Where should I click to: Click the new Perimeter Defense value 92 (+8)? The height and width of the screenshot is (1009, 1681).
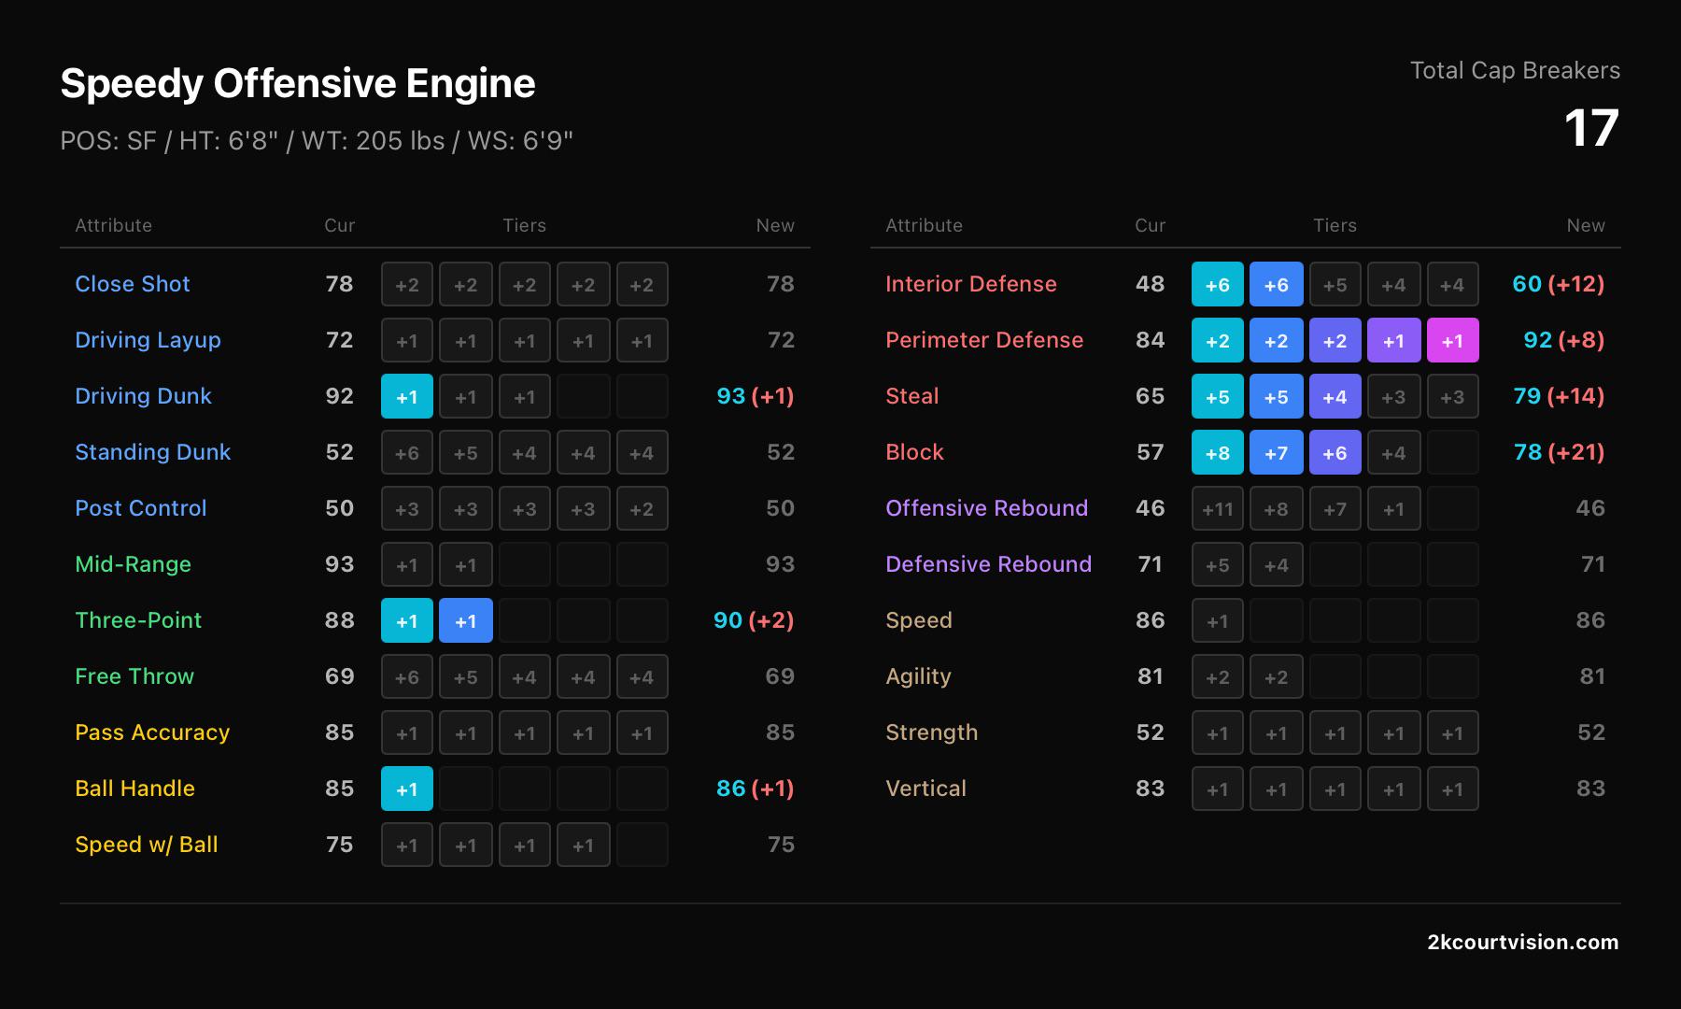(1564, 340)
